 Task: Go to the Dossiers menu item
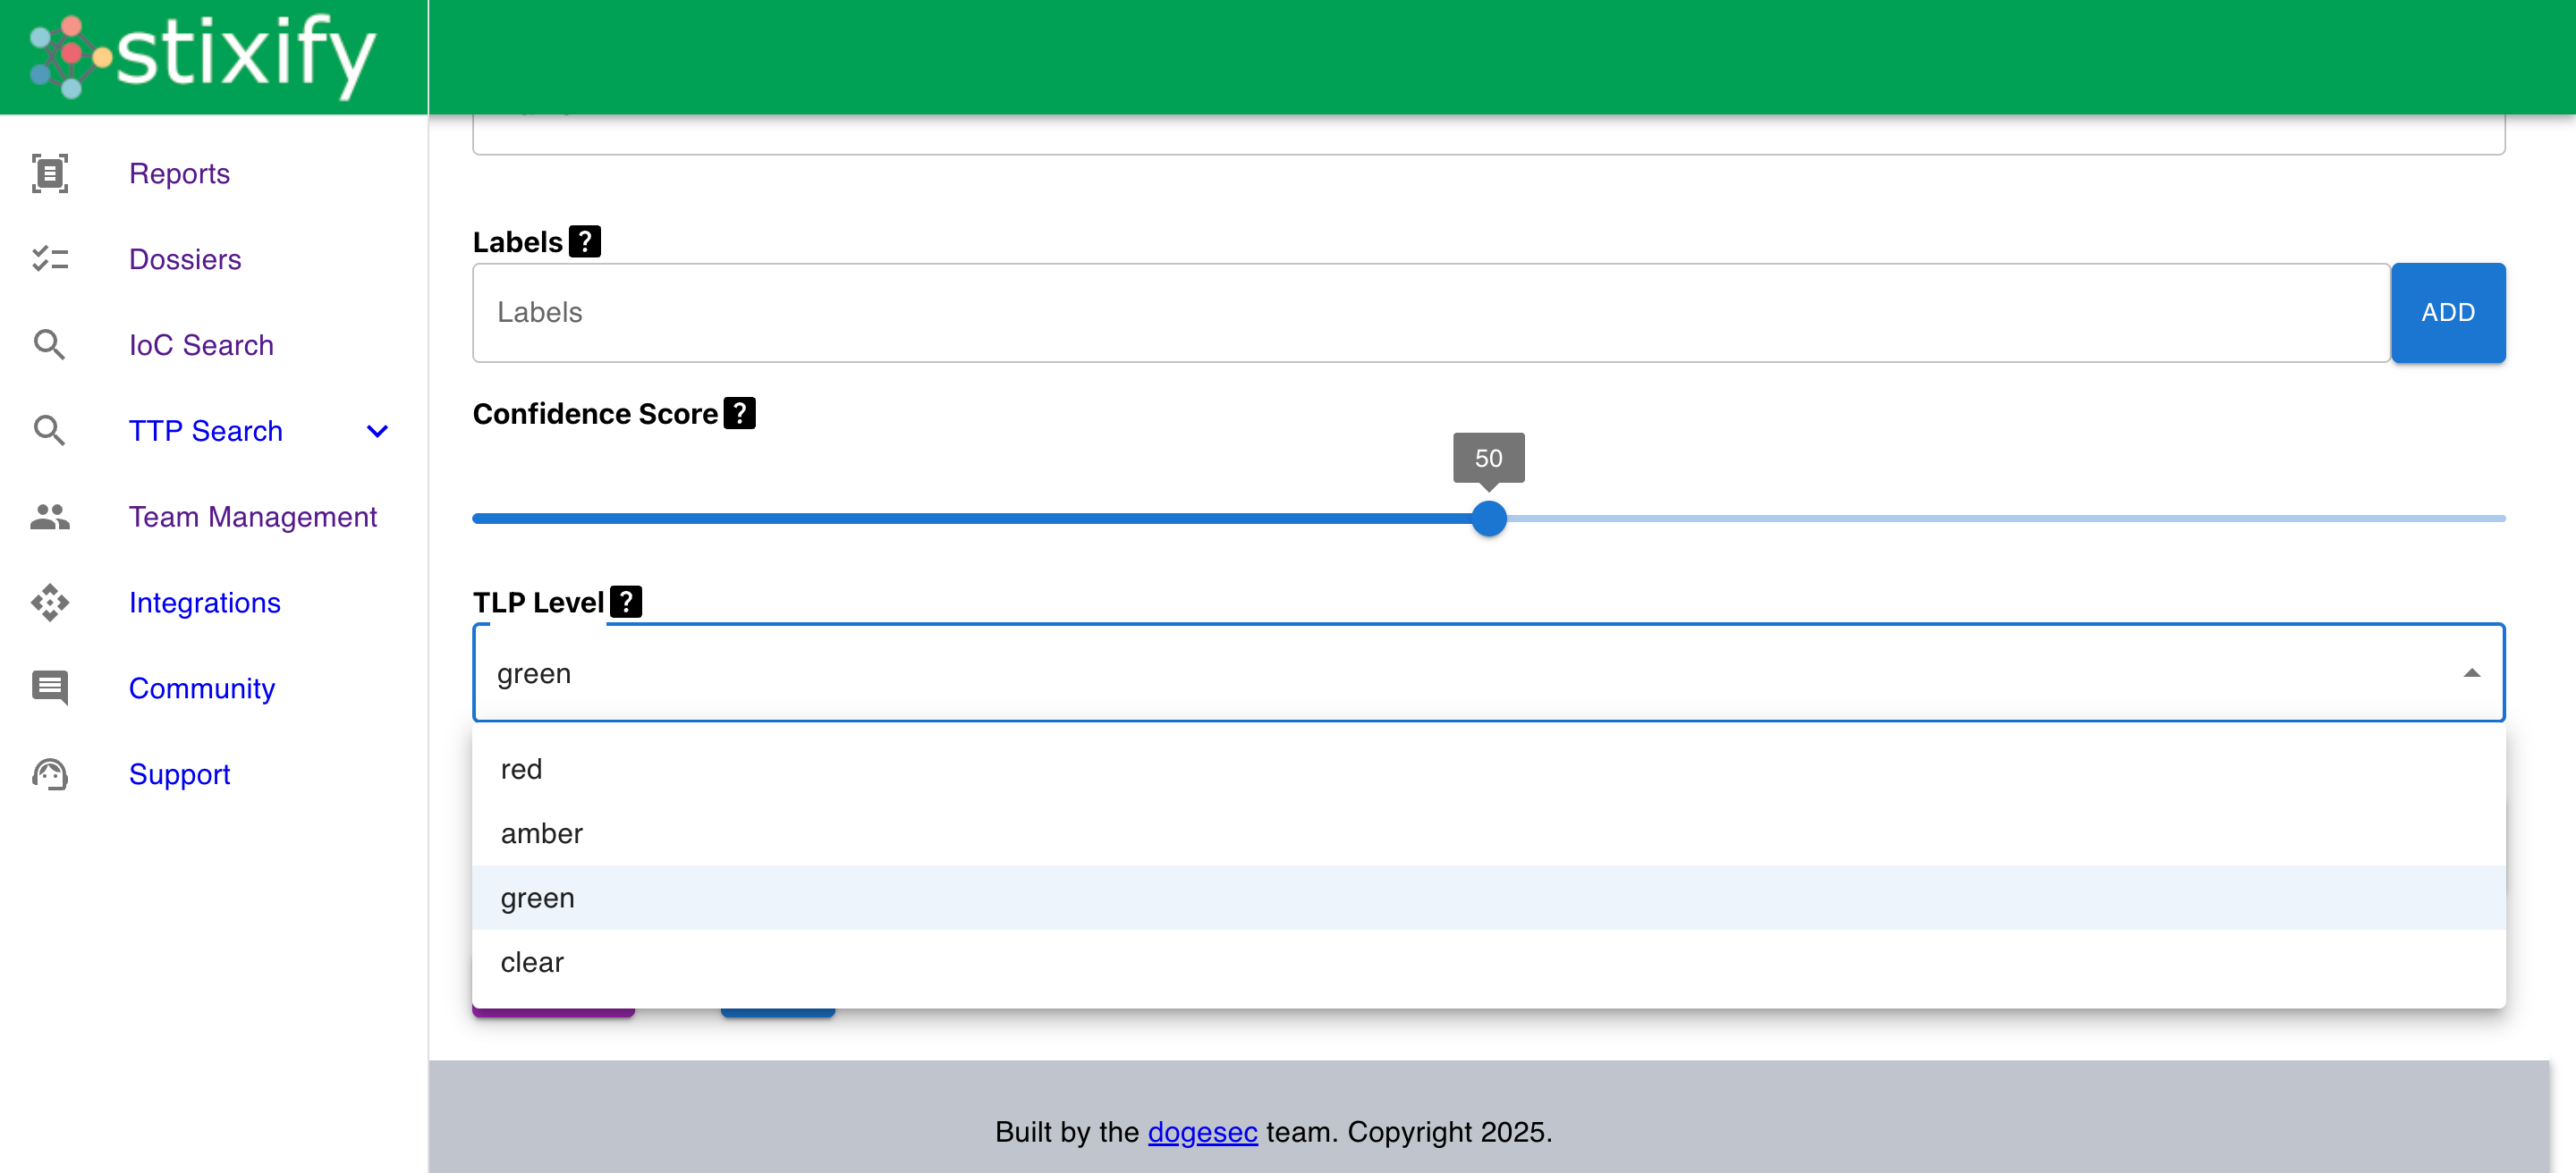click(x=185, y=258)
